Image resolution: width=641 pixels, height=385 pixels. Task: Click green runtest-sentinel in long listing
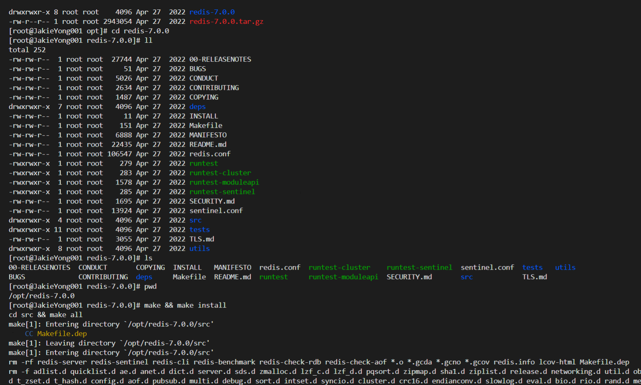coord(222,191)
